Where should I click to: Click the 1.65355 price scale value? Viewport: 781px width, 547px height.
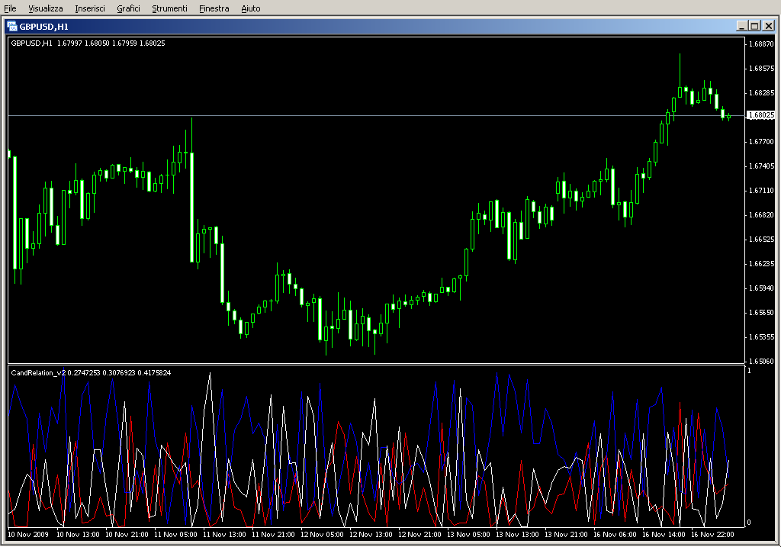coord(761,336)
